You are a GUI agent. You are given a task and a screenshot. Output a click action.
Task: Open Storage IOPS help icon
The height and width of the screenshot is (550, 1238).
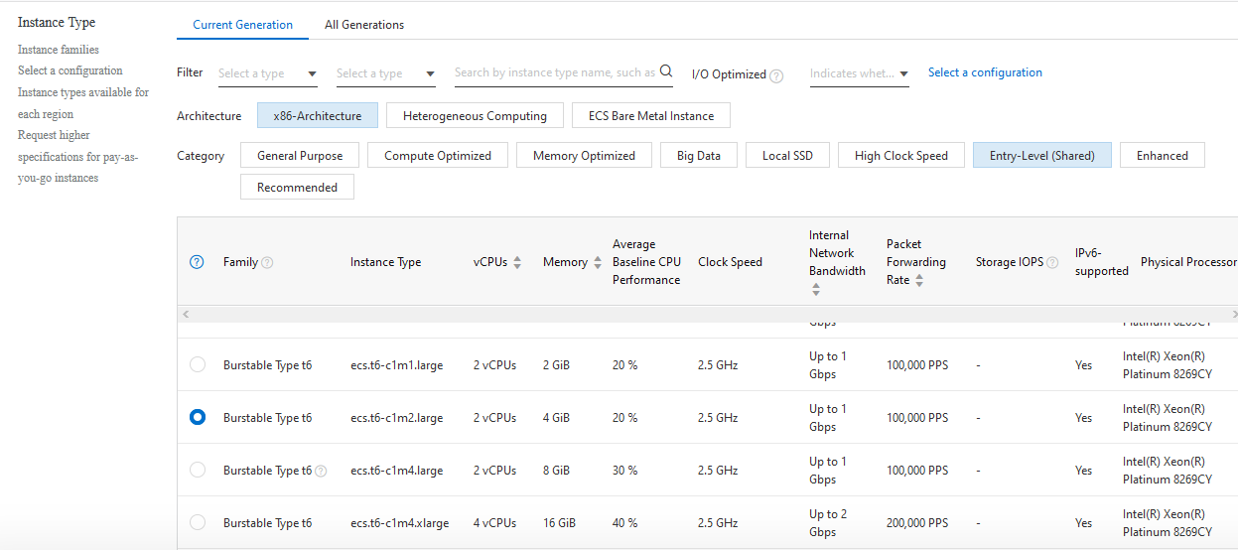pyautogui.click(x=1052, y=262)
